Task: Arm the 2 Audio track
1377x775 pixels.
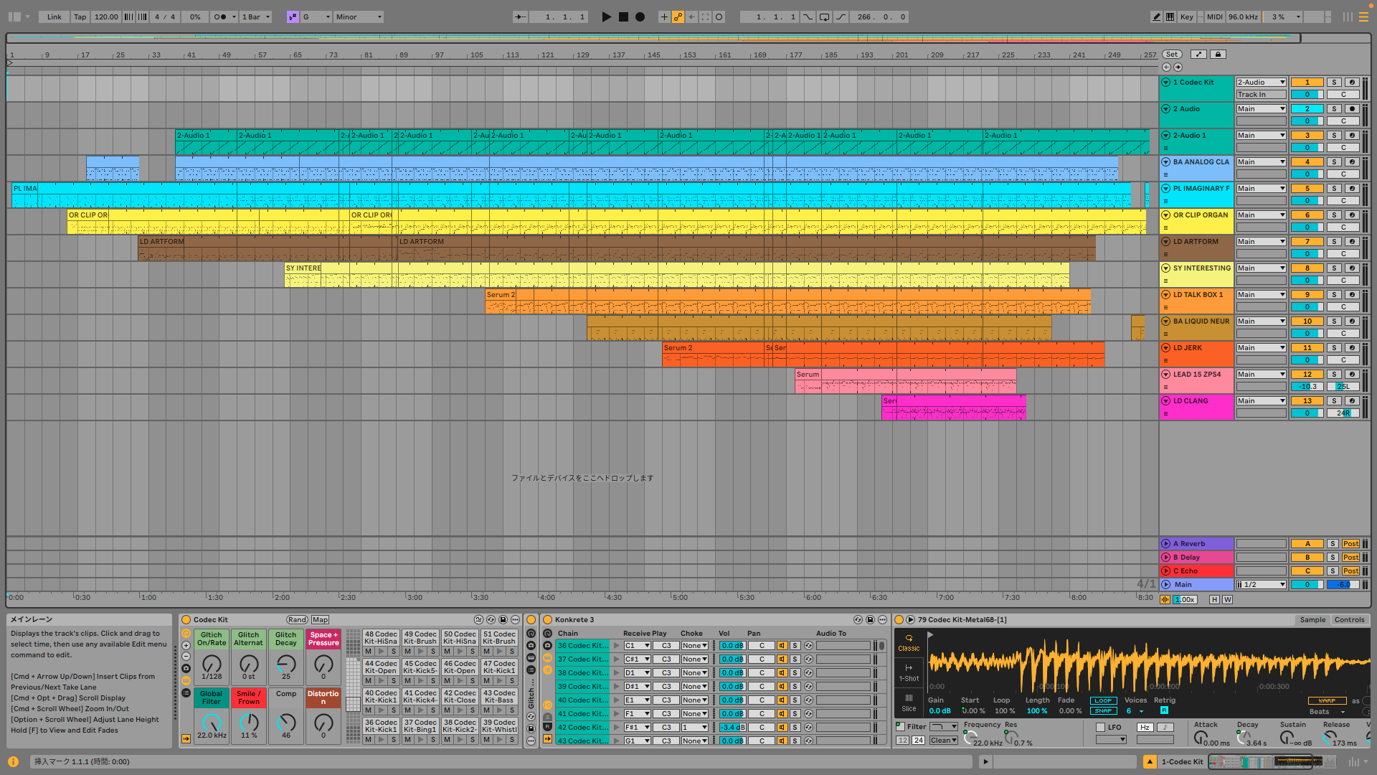Action: (x=1352, y=108)
